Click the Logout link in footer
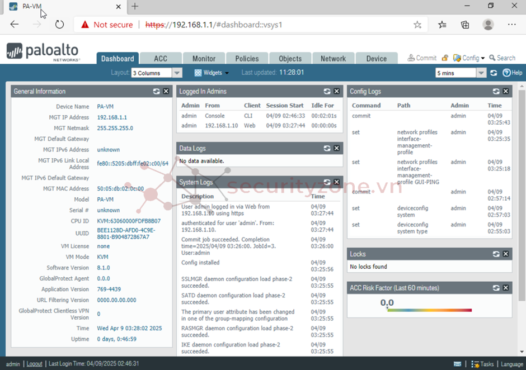Image resolution: width=526 pixels, height=370 pixels. [x=35, y=364]
